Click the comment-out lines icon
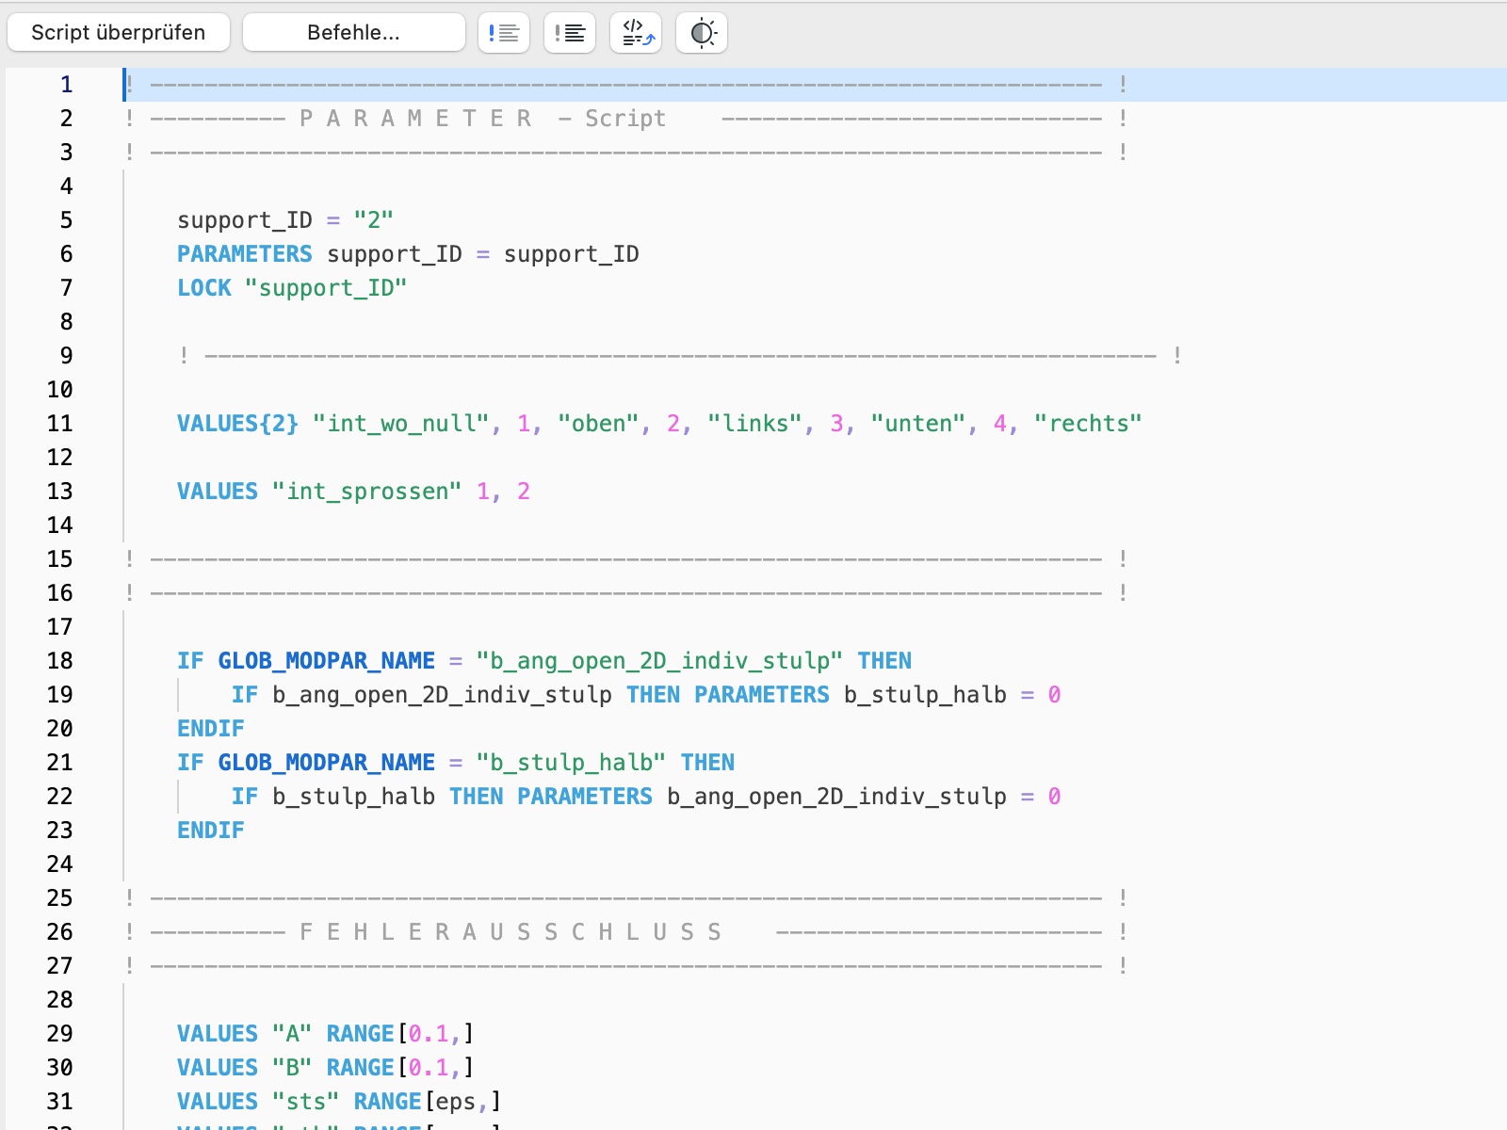1507x1130 pixels. click(x=504, y=33)
